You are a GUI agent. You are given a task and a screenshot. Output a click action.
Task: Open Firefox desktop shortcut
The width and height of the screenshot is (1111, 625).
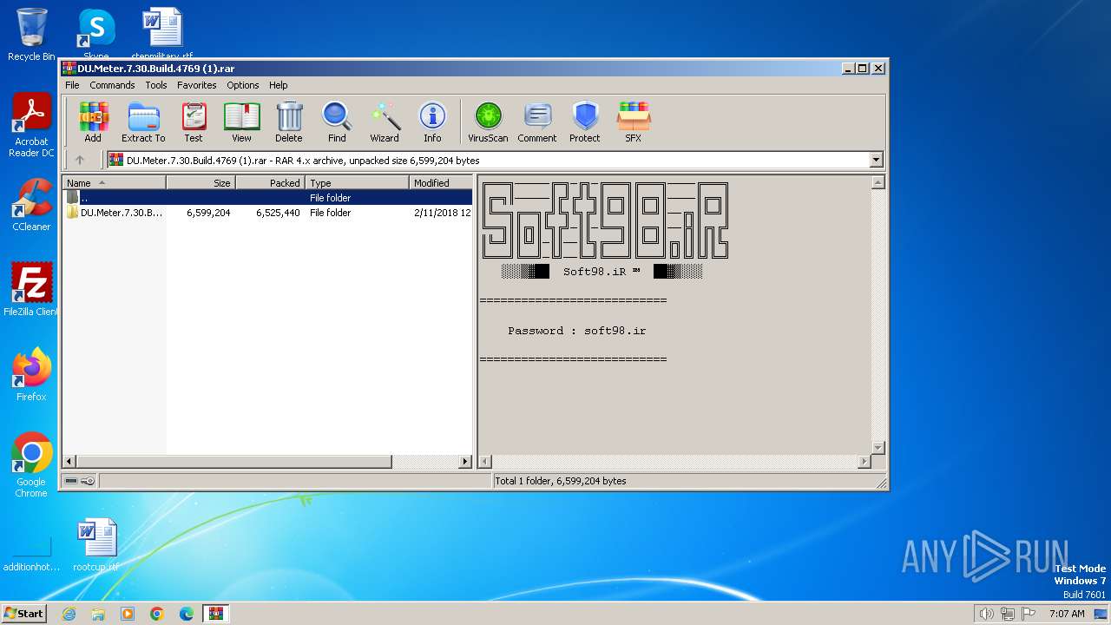pyautogui.click(x=31, y=374)
